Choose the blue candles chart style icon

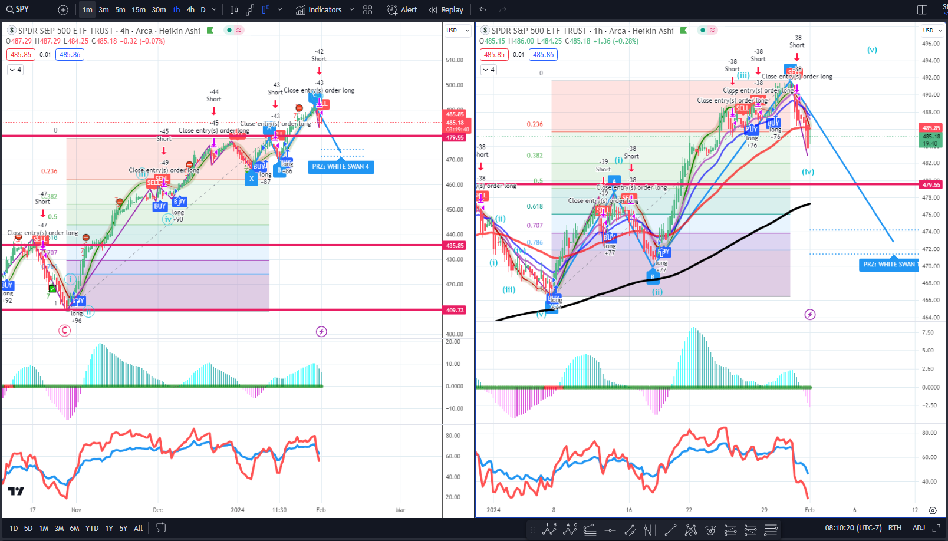click(x=266, y=10)
